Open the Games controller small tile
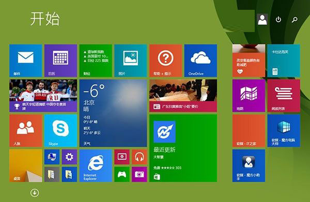This screenshot has width=310, height=202. (122, 174)
